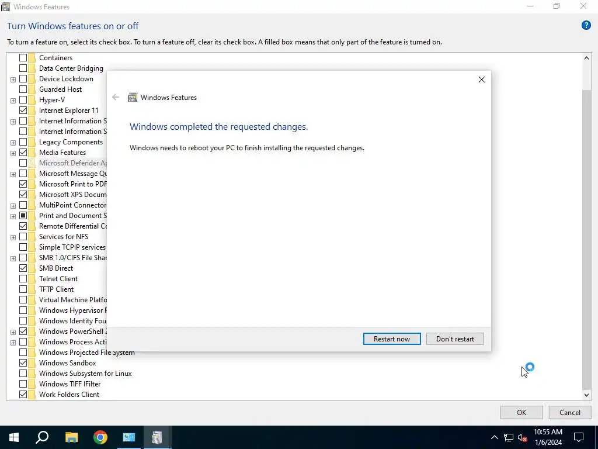This screenshot has height=449, width=598.
Task: Open the Control Panel taskbar icon
Action: (x=129, y=437)
